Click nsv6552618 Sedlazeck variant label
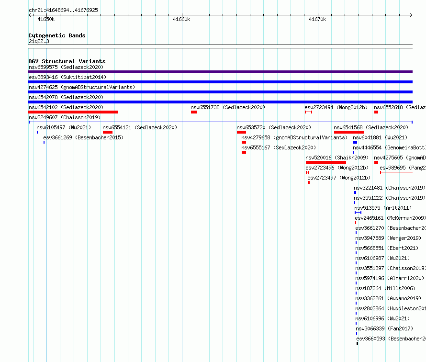Screen dimensions: 426x362 (x=400, y=107)
